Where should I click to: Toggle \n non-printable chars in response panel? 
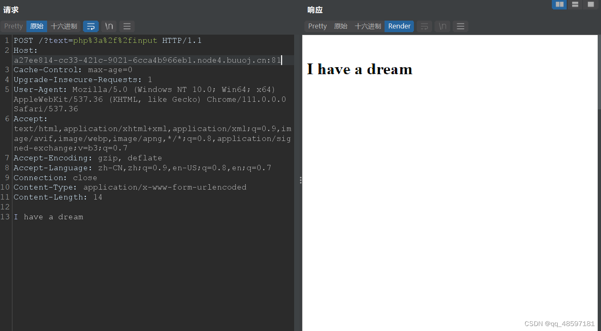(x=442, y=26)
